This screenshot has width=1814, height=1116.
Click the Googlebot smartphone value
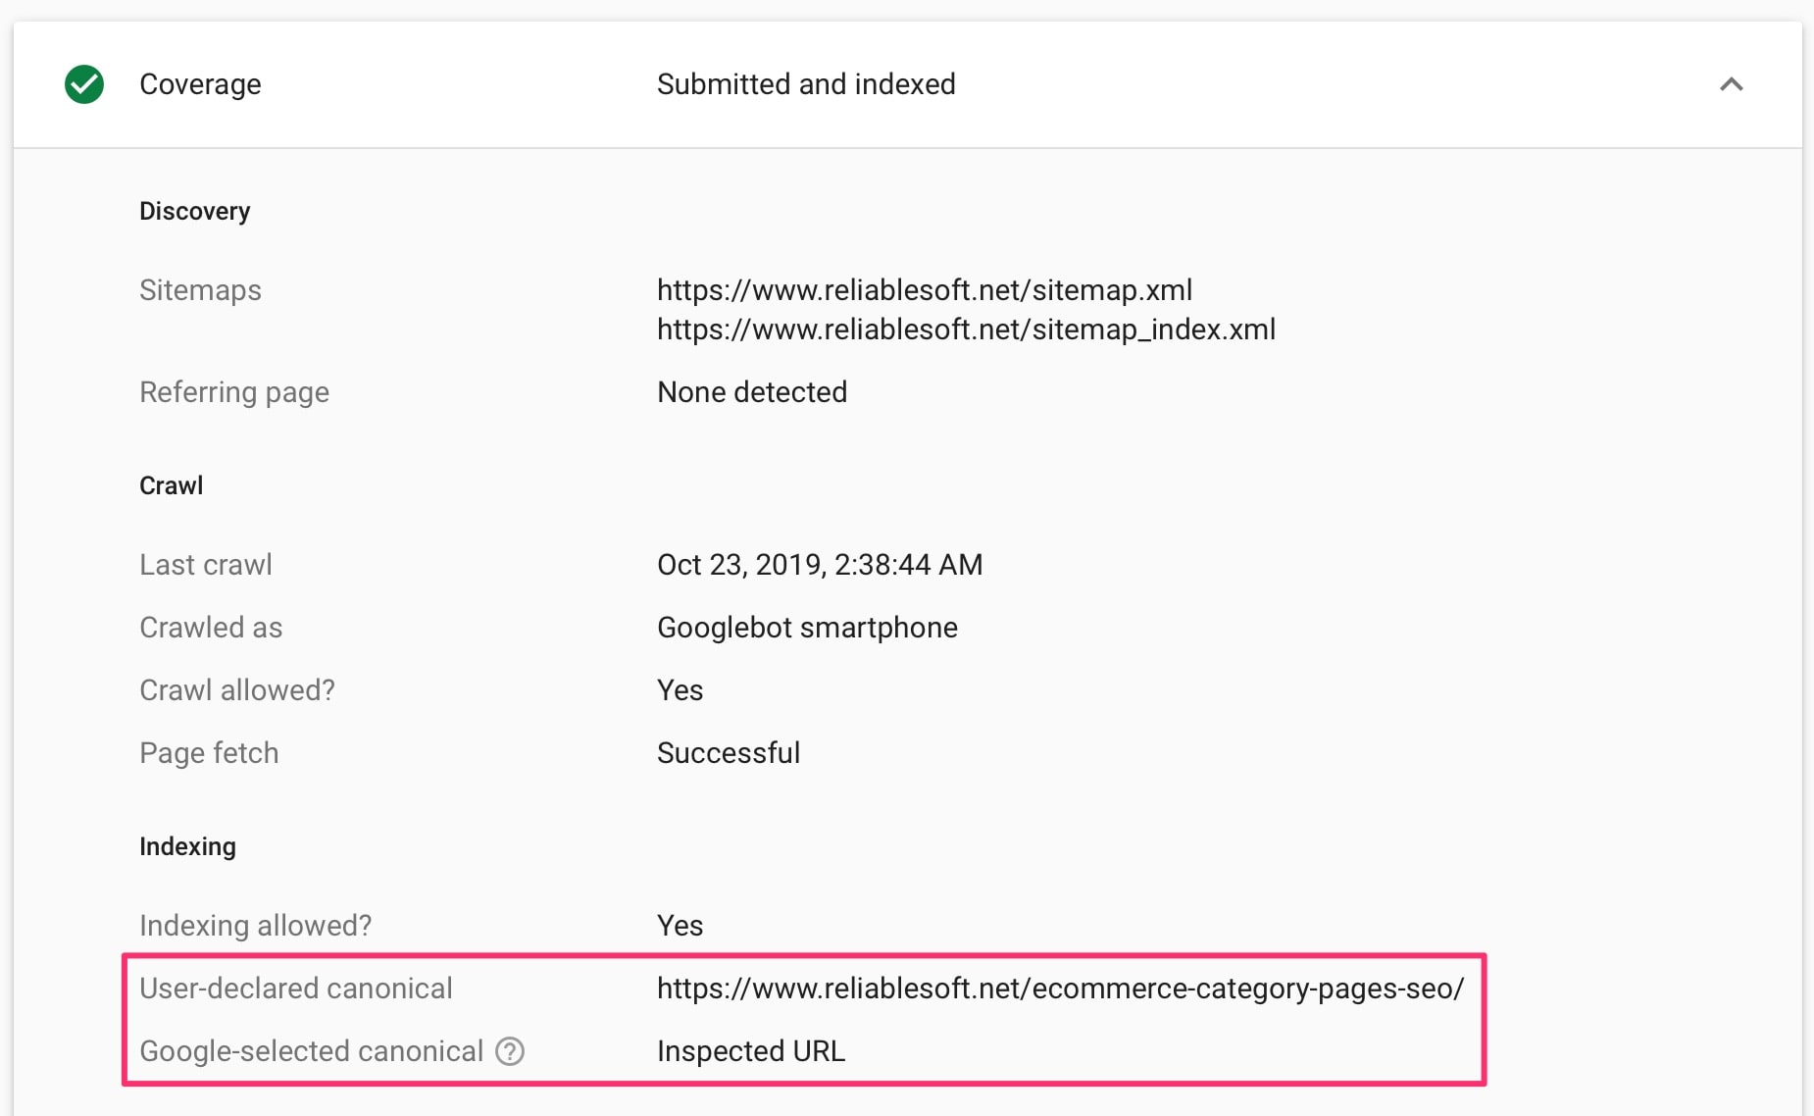806,628
